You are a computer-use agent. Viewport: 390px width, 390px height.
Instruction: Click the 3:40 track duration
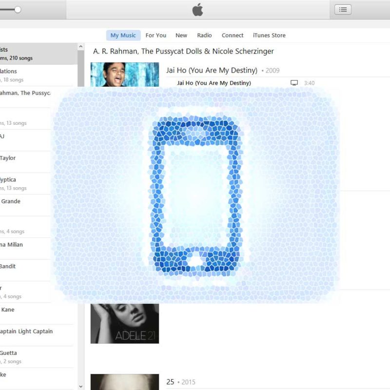click(309, 83)
